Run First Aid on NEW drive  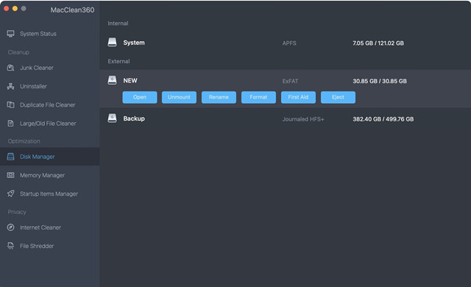[298, 97]
